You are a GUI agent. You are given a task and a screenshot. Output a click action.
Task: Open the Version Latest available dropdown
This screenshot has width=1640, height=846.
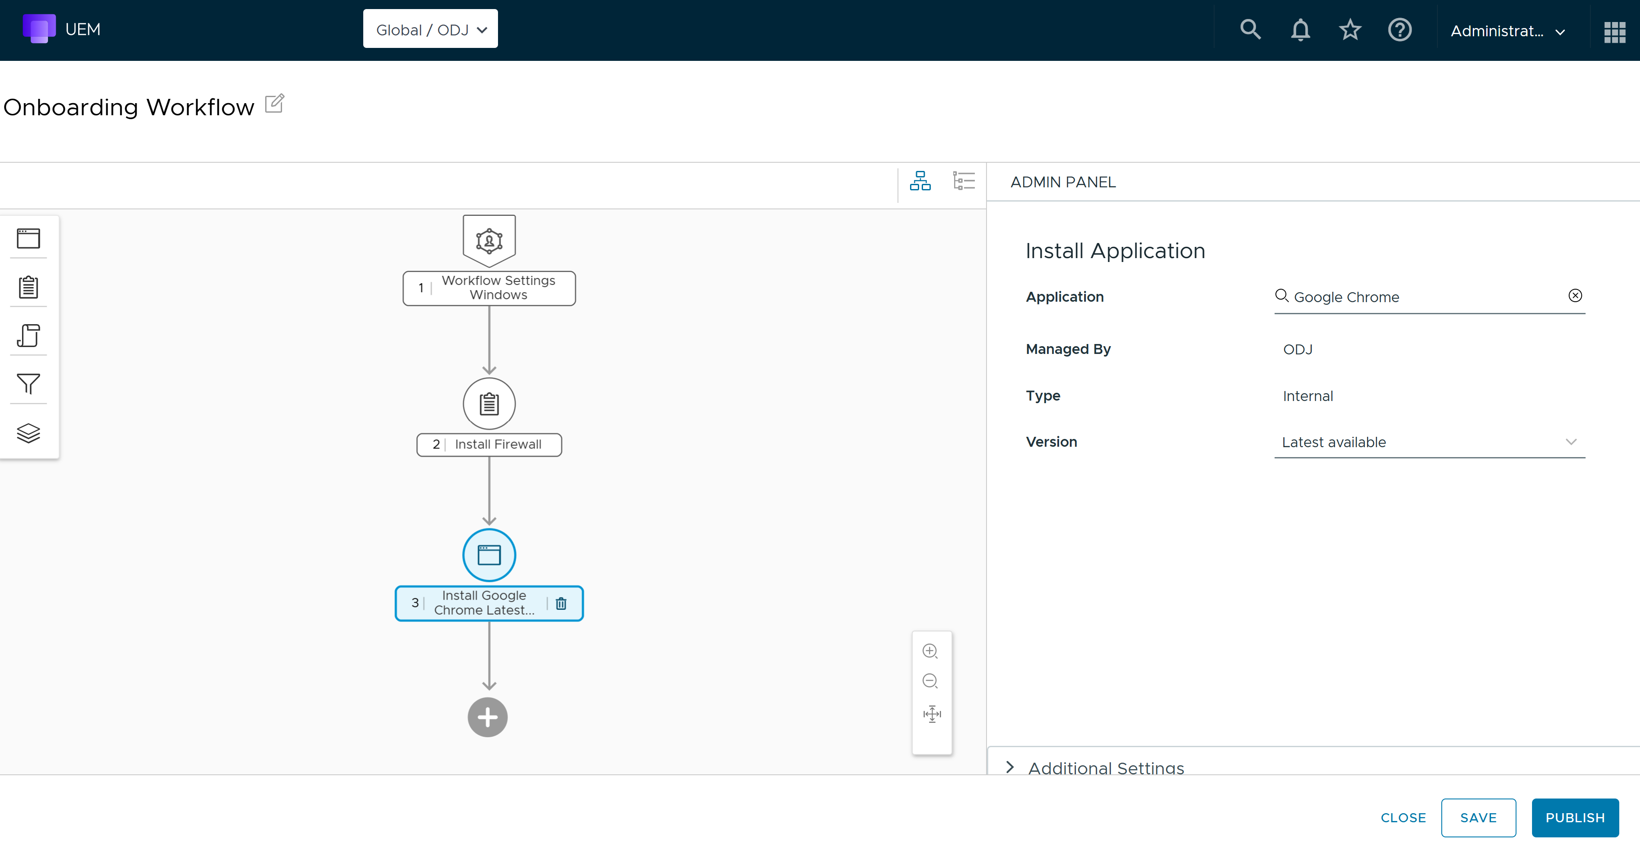(1429, 442)
